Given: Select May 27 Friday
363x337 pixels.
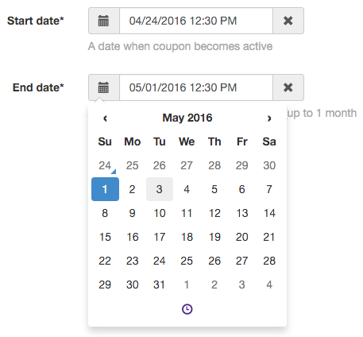Looking at the screenshot, I should click(241, 261).
